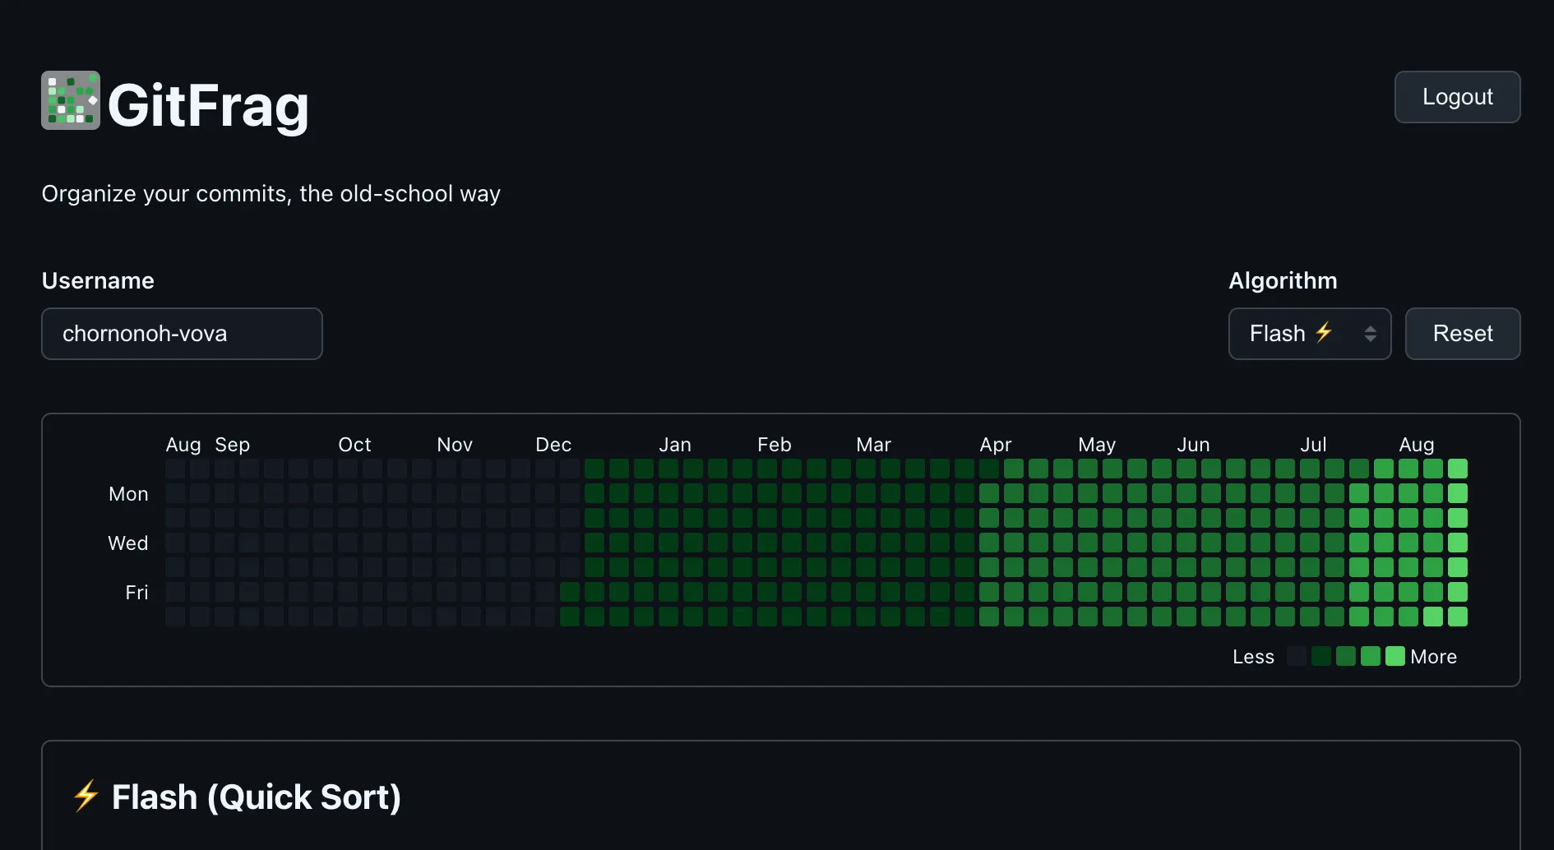Click the chevron arrows on the Flash selector
The height and width of the screenshot is (850, 1554).
(1369, 334)
